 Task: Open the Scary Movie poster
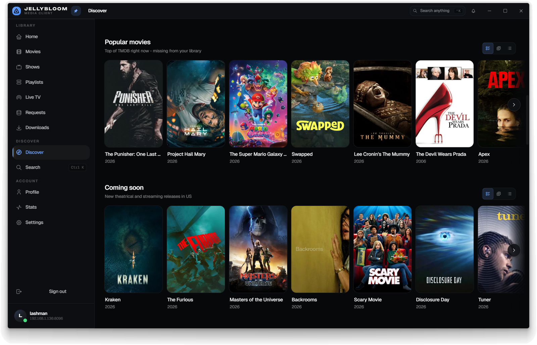click(x=382, y=249)
